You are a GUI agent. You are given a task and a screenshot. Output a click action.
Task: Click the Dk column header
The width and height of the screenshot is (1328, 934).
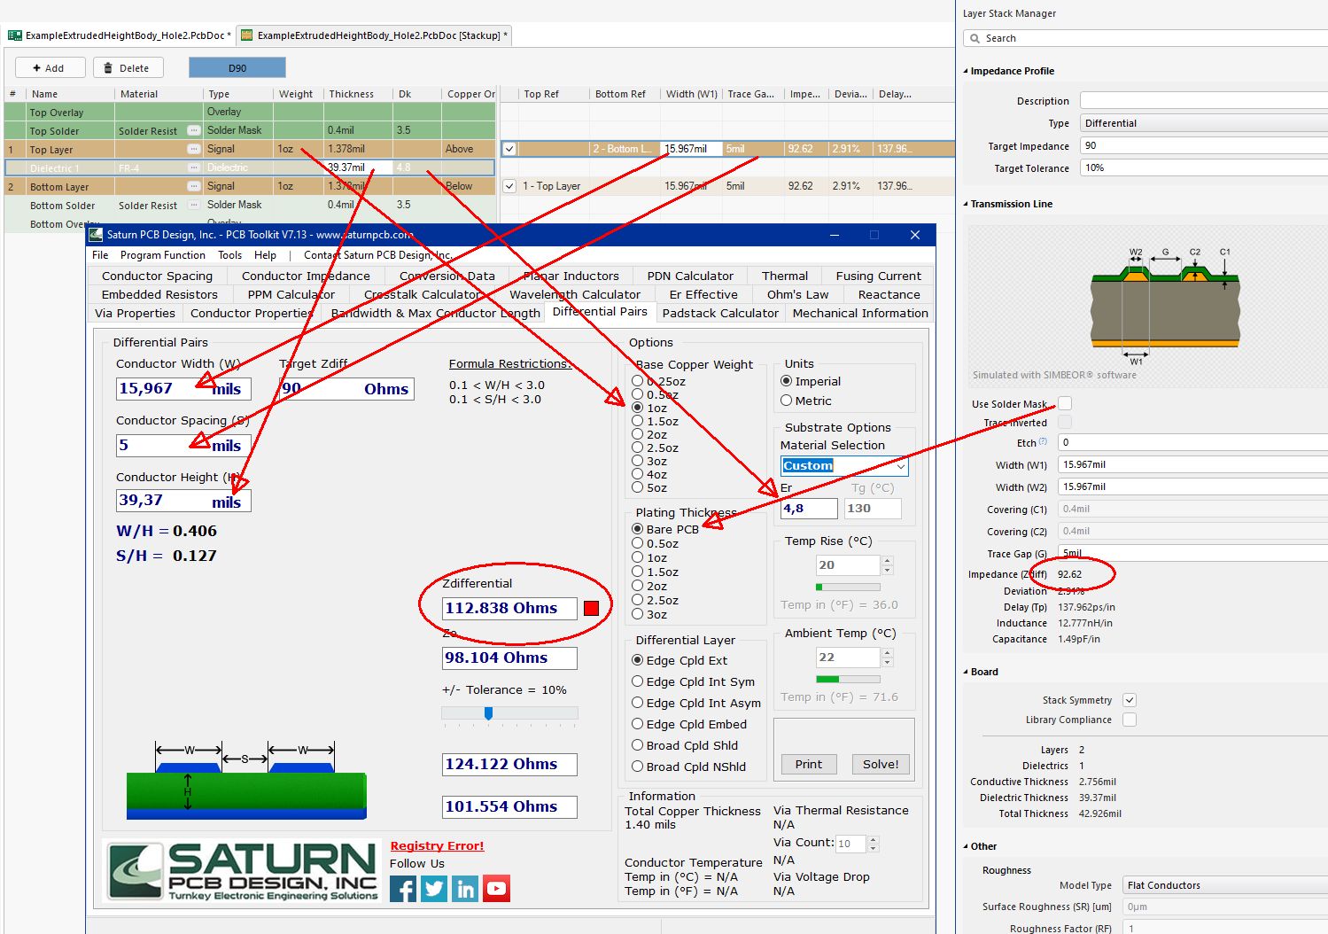416,94
